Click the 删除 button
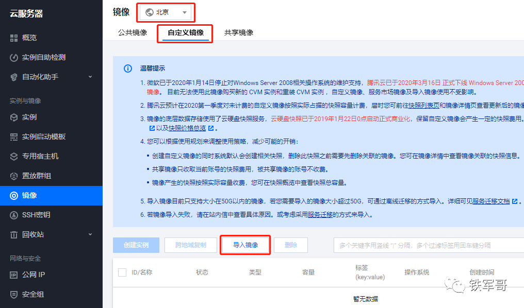 click(x=291, y=245)
